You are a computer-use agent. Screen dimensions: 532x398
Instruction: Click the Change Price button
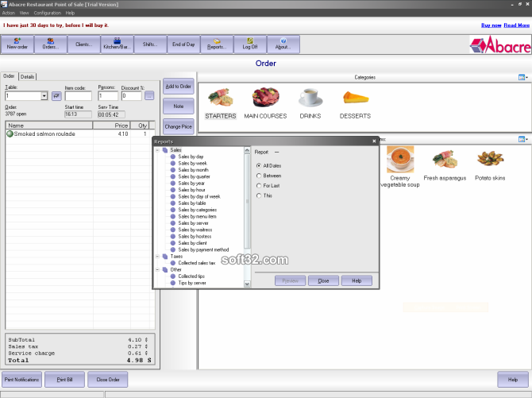(x=179, y=126)
